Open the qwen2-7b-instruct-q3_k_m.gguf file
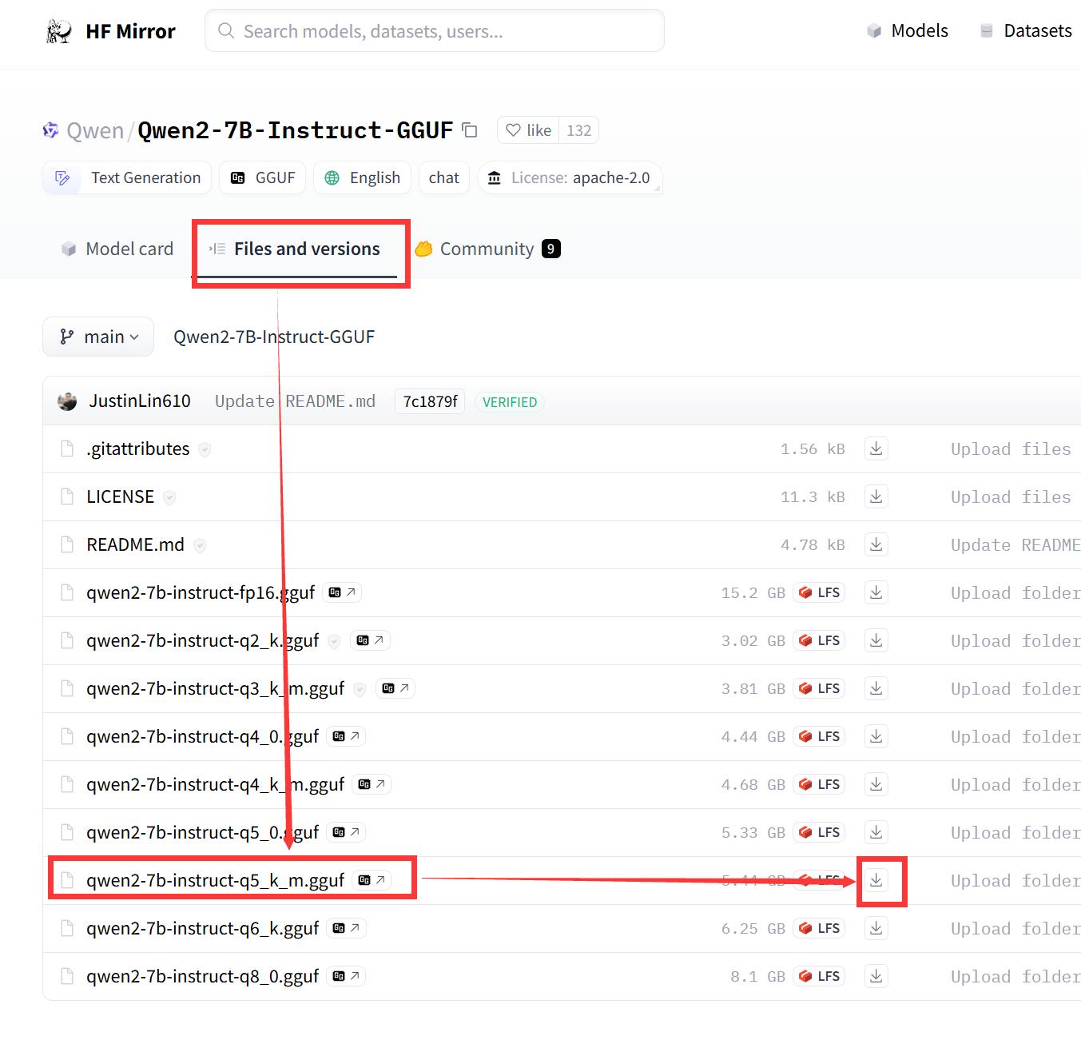 (215, 689)
